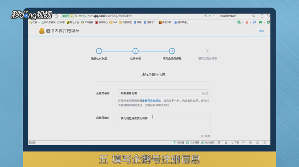Image resolution: width=299 pixels, height=167 pixels.
Task: Open 企鹅号命名规范 link
Action: 151,100
